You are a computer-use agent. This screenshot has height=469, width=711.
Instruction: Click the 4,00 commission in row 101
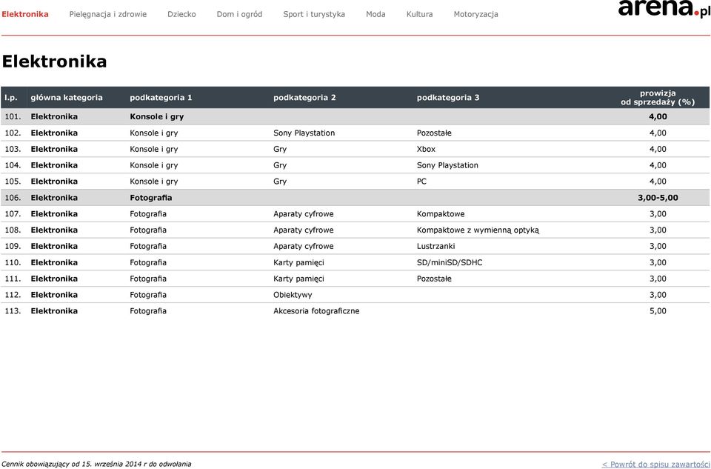pyautogui.click(x=658, y=116)
